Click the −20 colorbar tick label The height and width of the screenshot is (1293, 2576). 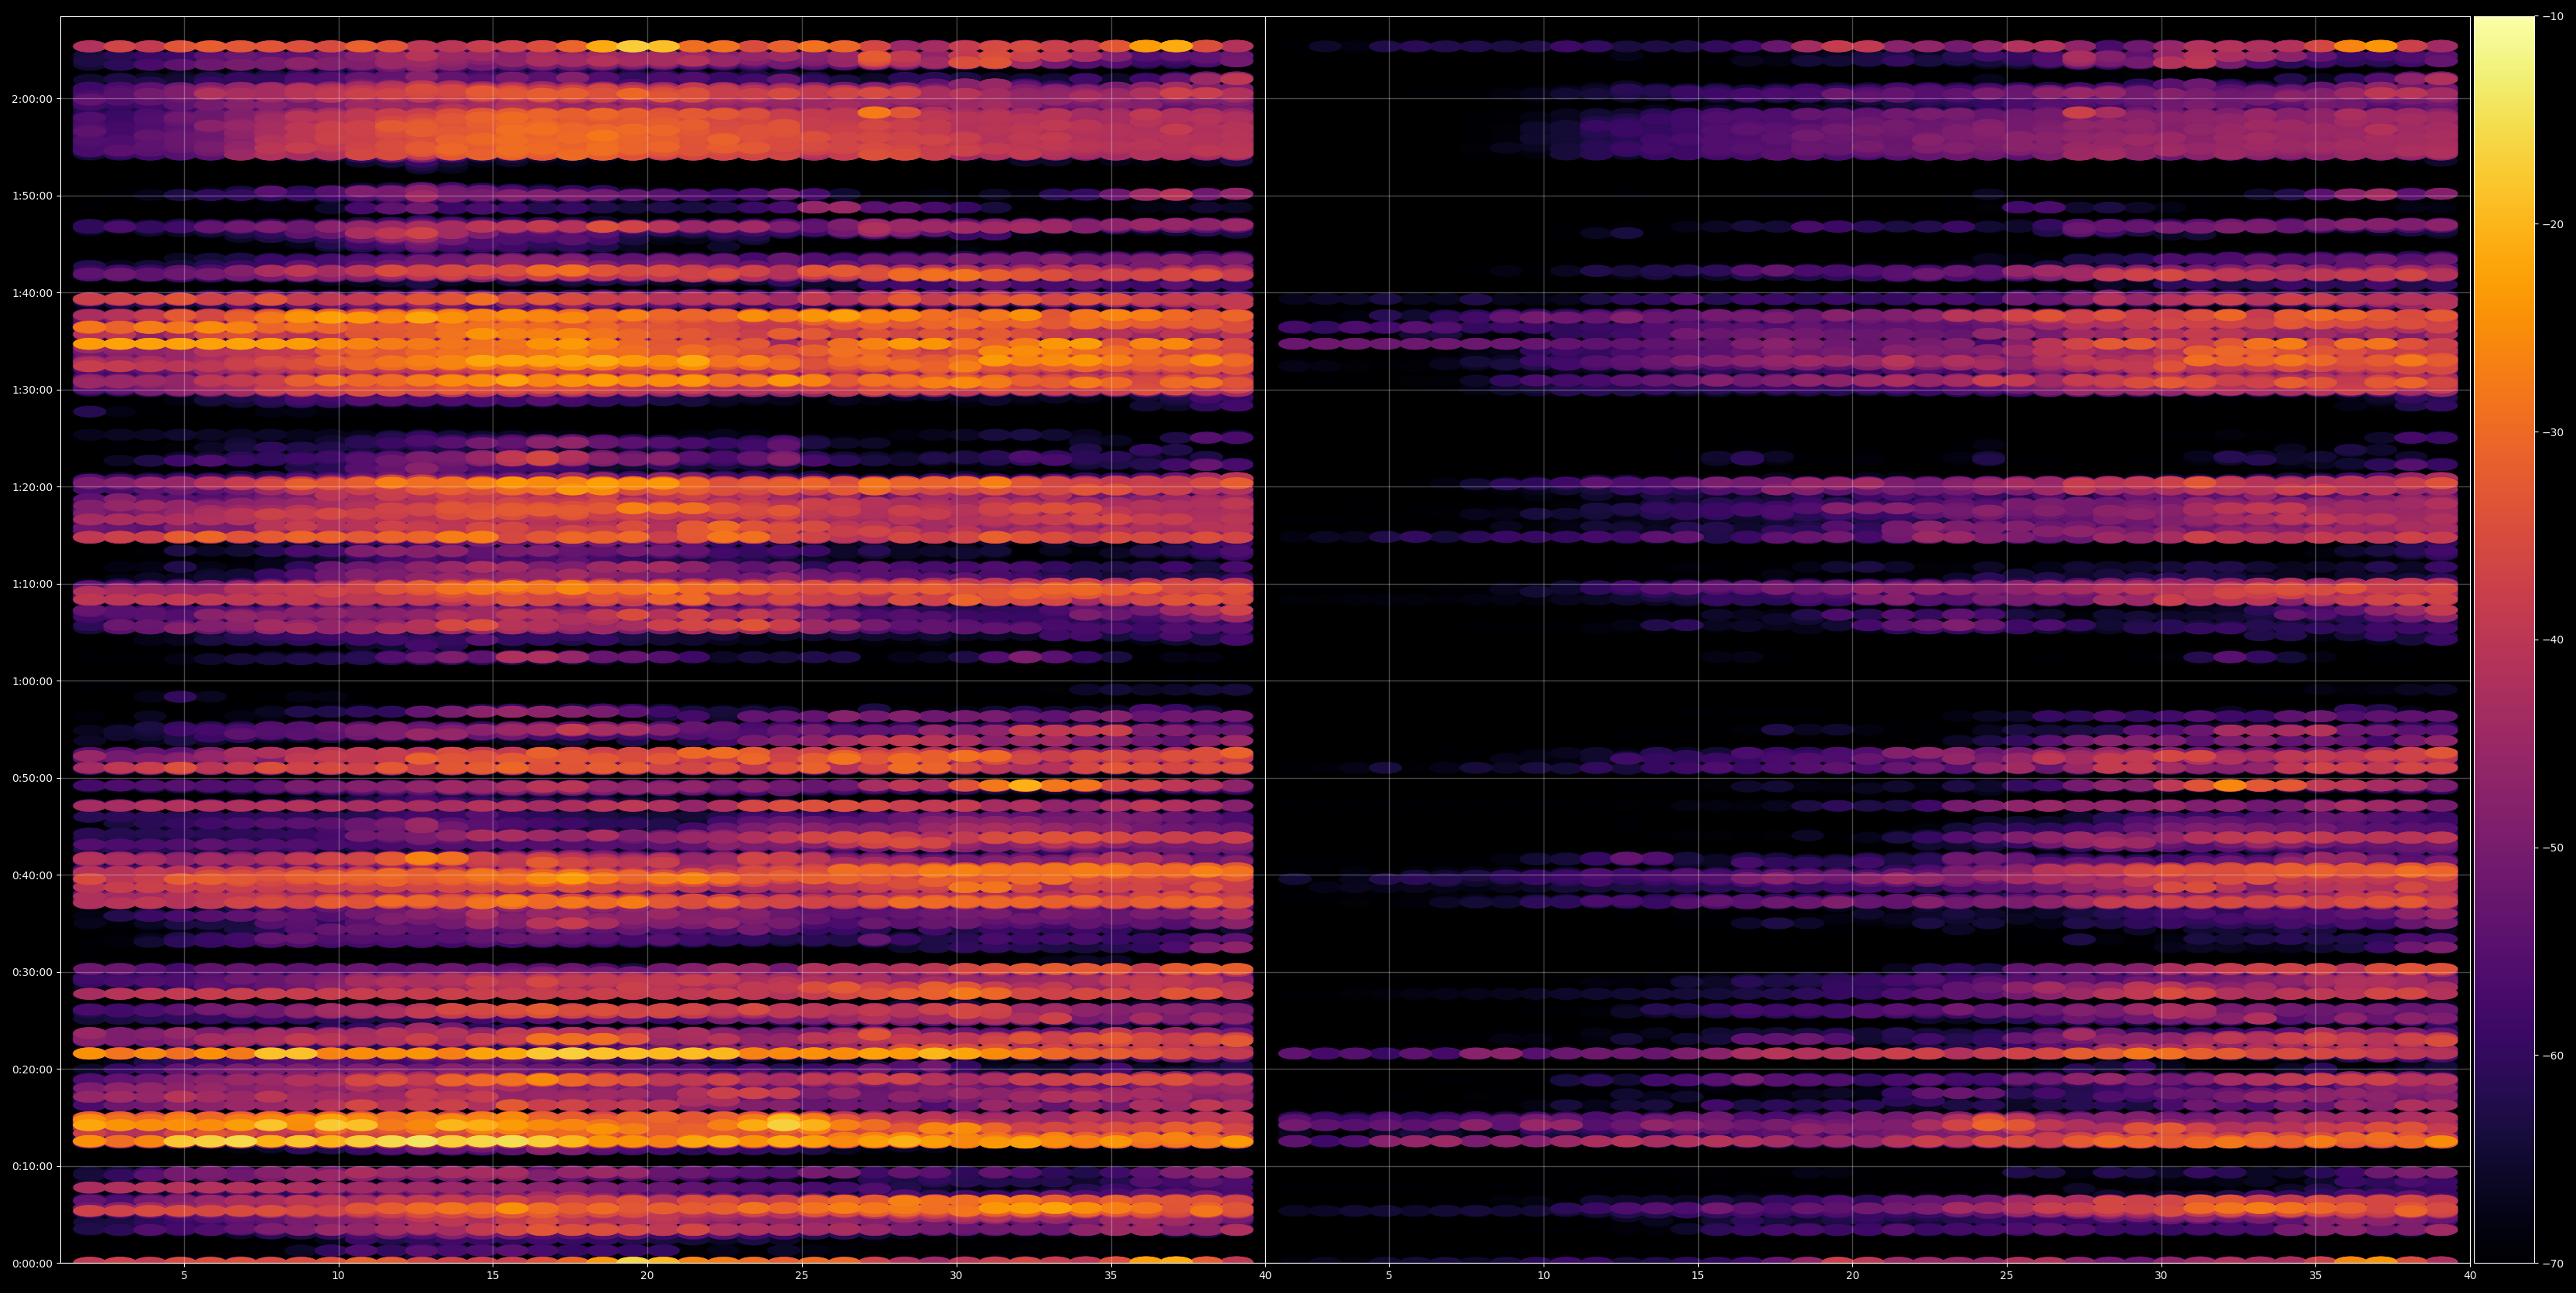click(2553, 224)
